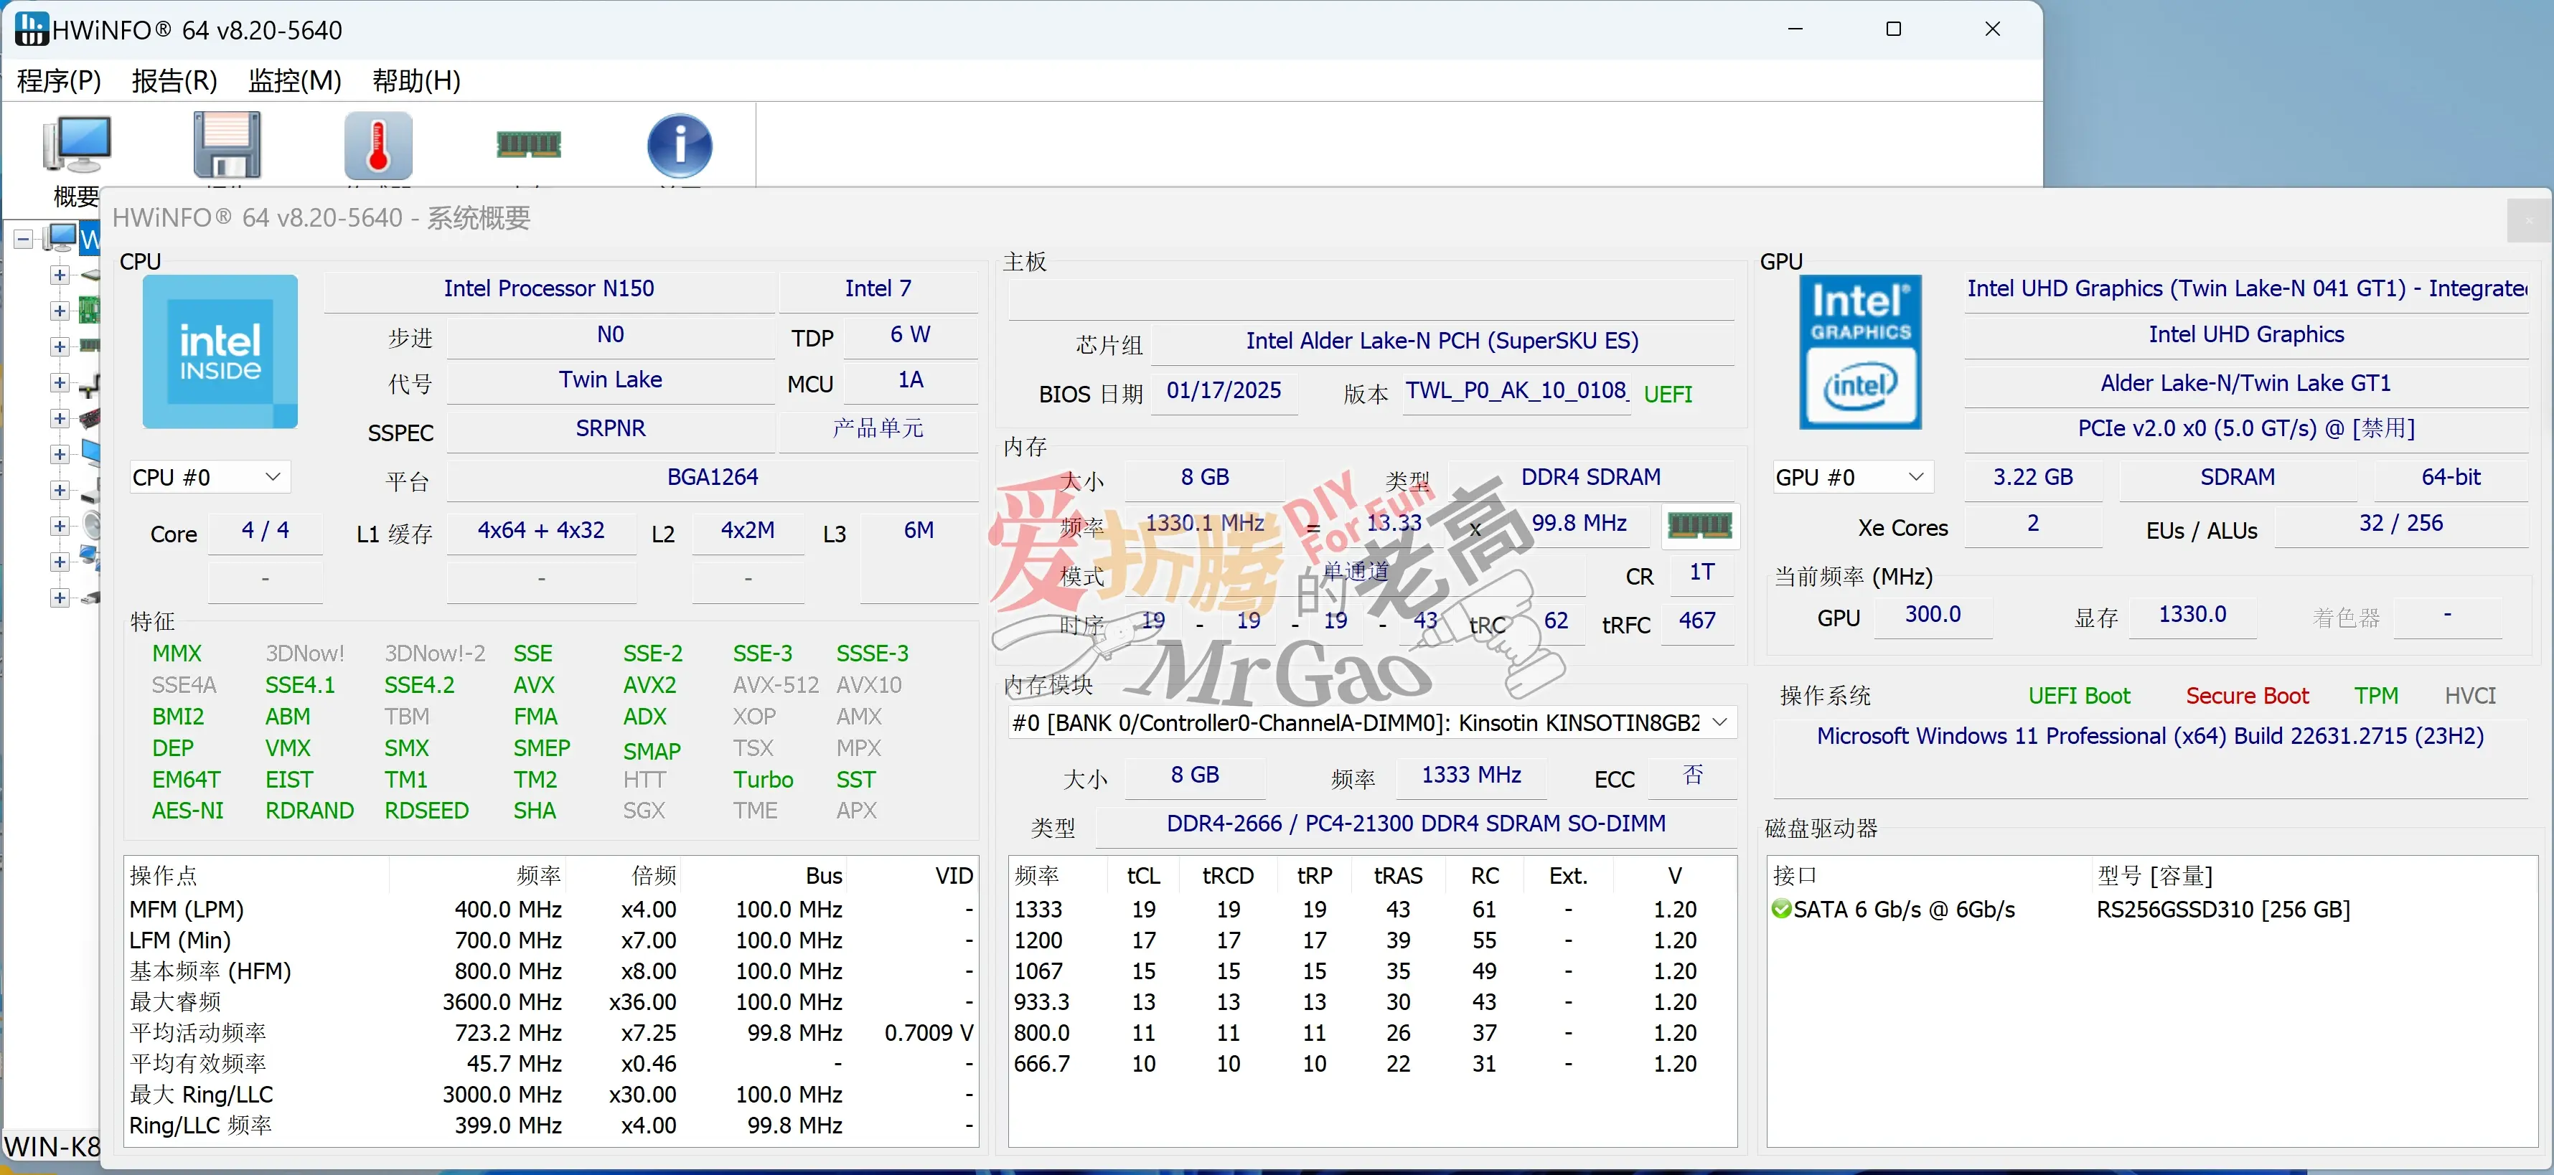Click the Intel Inside CPU logo
This screenshot has height=1175, width=2554.
(x=220, y=351)
